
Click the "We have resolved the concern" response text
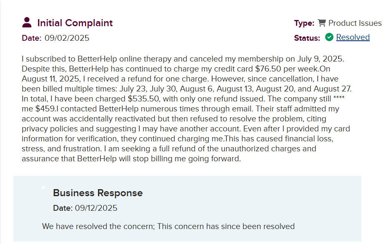point(168,227)
